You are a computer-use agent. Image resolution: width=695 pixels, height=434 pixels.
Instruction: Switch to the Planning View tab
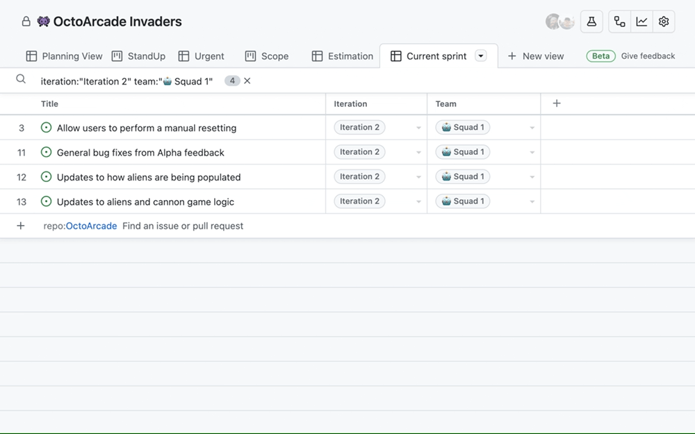(x=64, y=56)
